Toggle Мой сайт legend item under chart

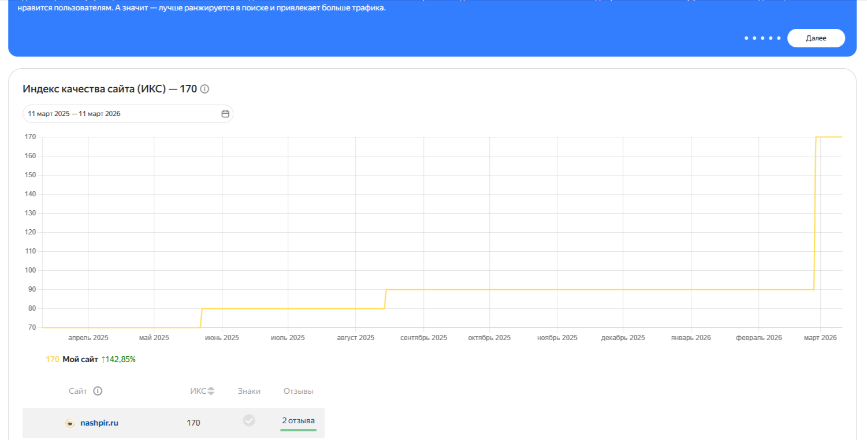click(x=80, y=359)
